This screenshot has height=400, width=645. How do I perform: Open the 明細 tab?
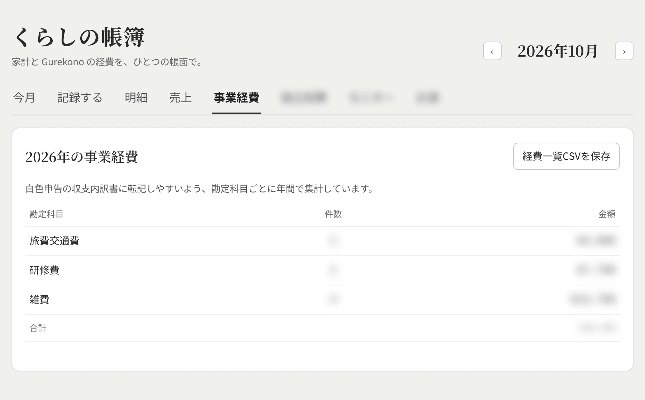(136, 97)
